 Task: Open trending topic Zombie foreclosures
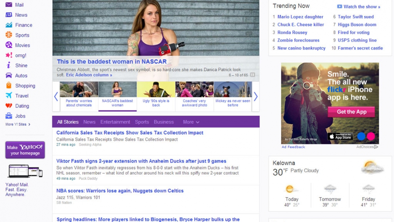tap(298, 40)
